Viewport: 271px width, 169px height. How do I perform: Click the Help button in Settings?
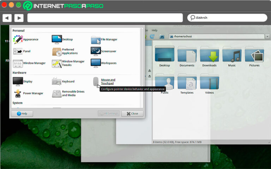(22, 114)
